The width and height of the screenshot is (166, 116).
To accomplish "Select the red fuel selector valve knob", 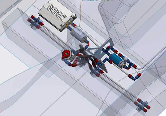I will click(66, 54).
